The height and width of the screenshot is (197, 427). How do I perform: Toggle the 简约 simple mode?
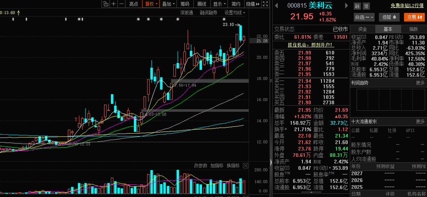[236, 4]
